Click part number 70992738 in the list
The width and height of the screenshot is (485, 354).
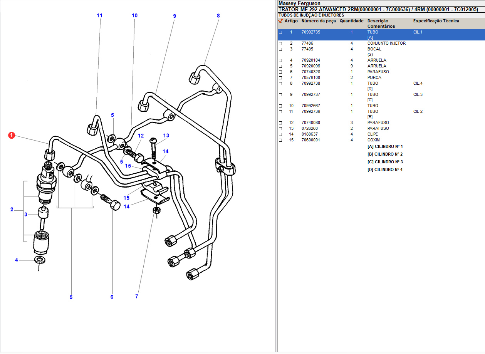(310, 84)
